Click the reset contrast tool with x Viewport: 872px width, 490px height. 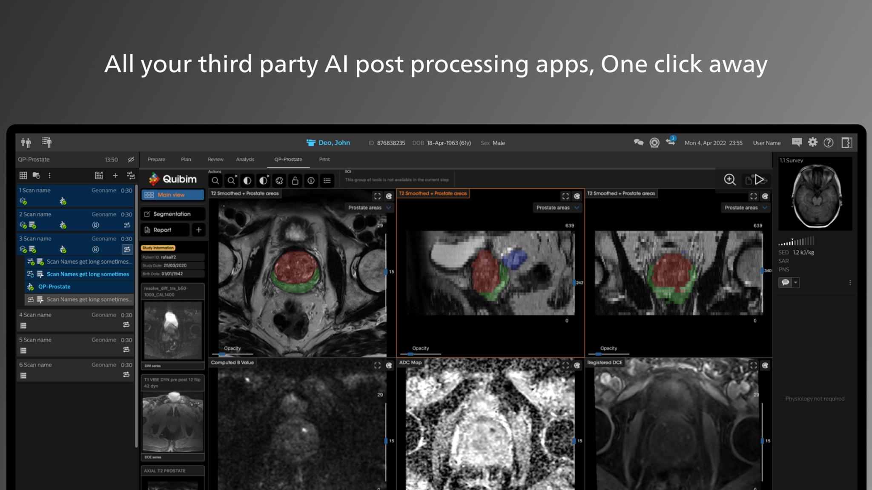[264, 181]
